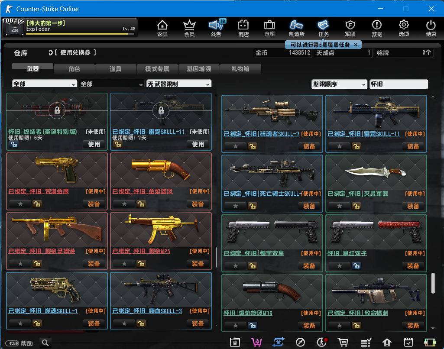Click the 使用兑换券 link
This screenshot has width=444, height=349.
tap(75, 52)
